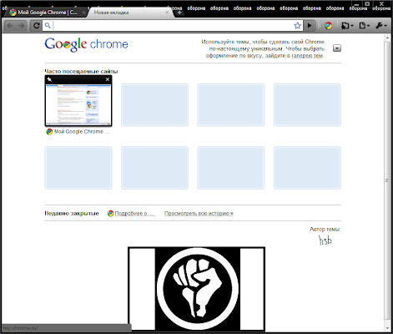Open a new tab with plus button
Image resolution: width=393 pixels, height=334 pixels.
pyautogui.click(x=179, y=13)
